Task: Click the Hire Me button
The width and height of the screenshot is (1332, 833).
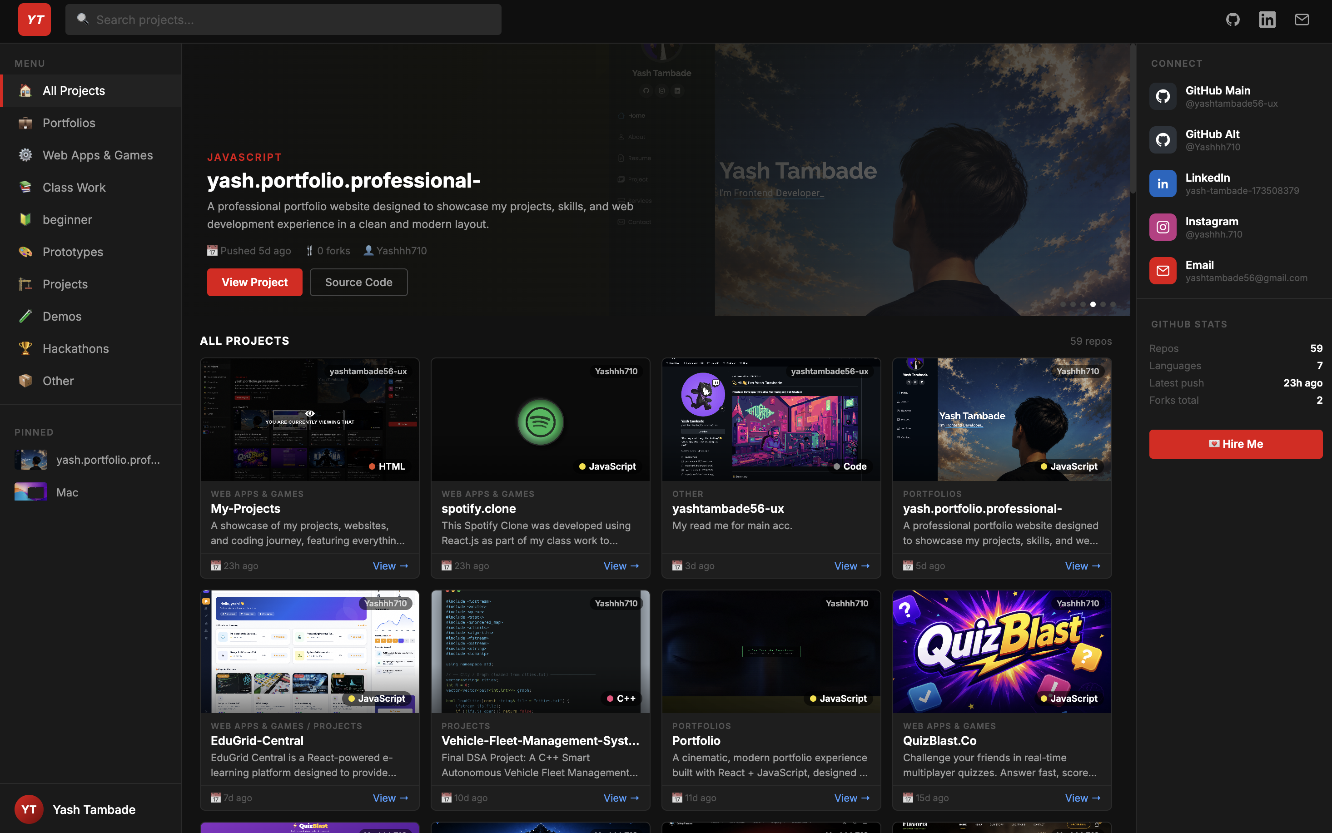Action: [1236, 444]
